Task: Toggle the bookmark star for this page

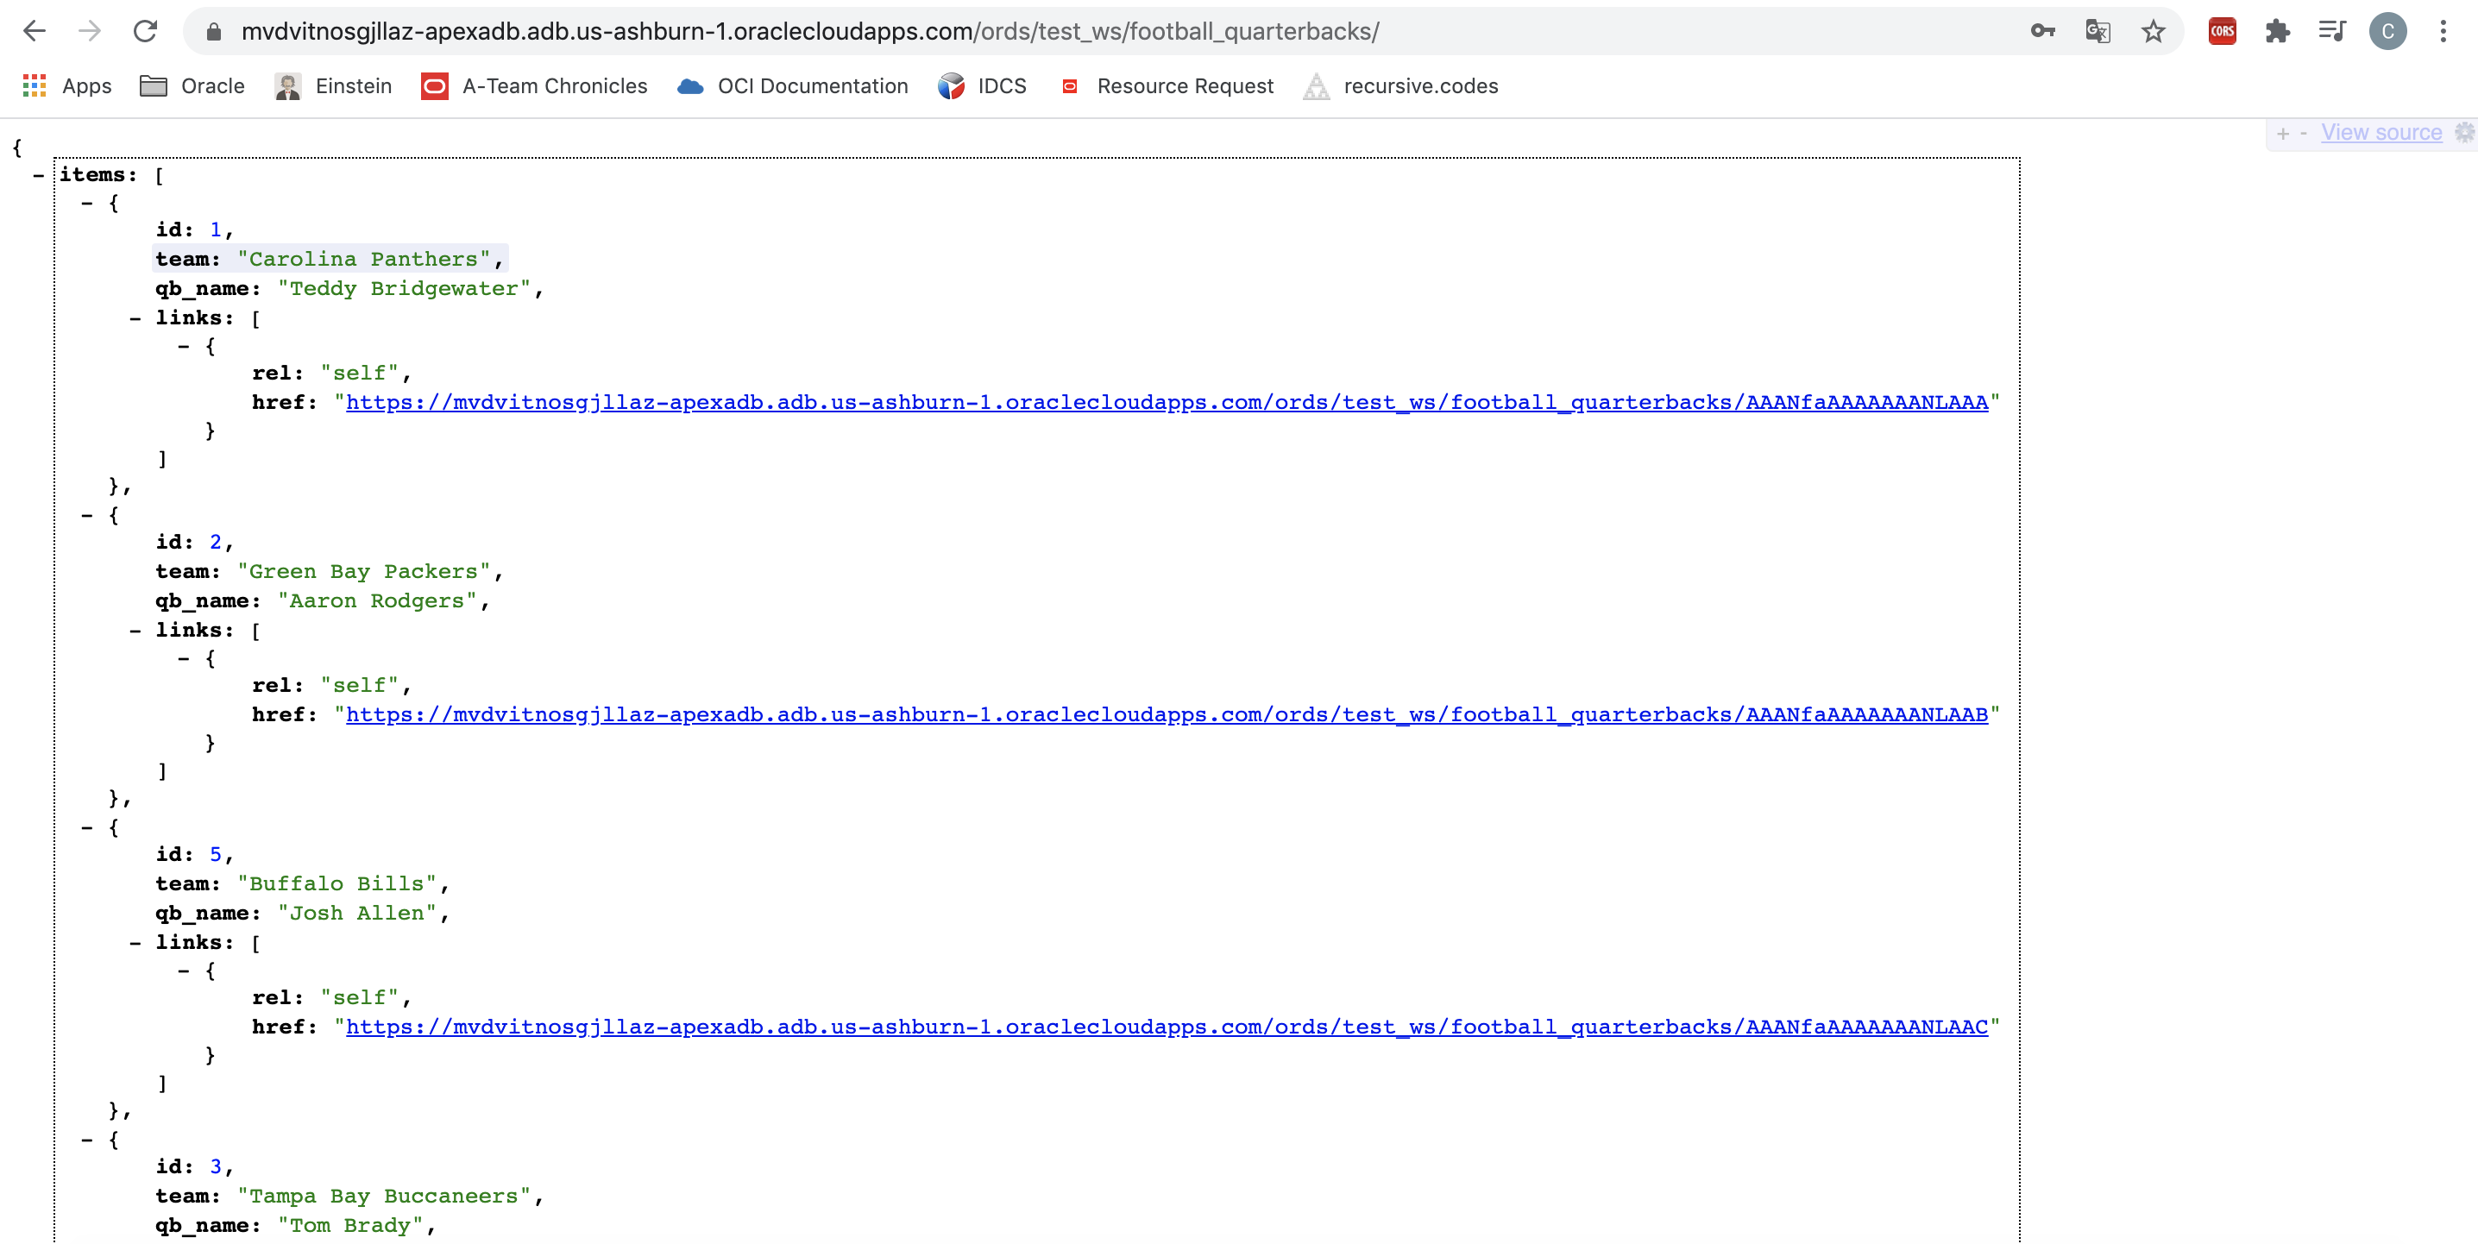Action: pyautogui.click(x=2153, y=31)
